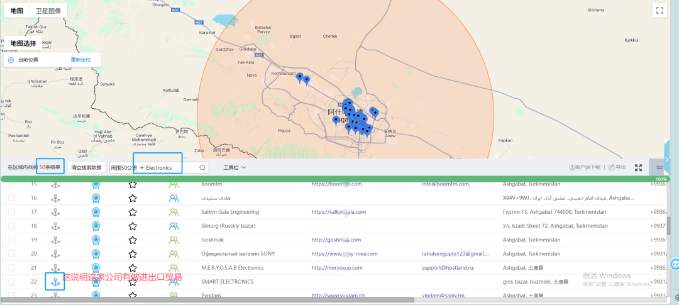679x305 pixels.
Task: Click the support@hostland.ru email link
Action: pyautogui.click(x=448, y=267)
